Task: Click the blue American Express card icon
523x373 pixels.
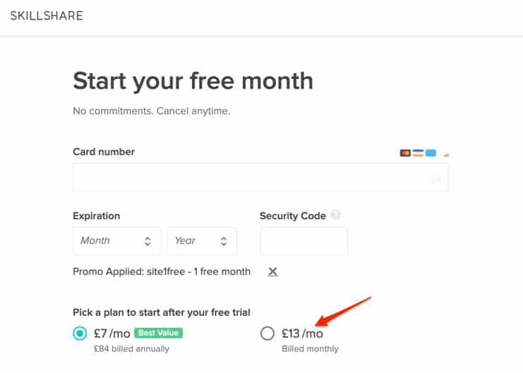Action: [431, 153]
